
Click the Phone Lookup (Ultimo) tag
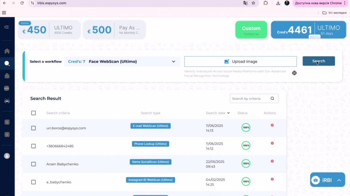pos(151,144)
